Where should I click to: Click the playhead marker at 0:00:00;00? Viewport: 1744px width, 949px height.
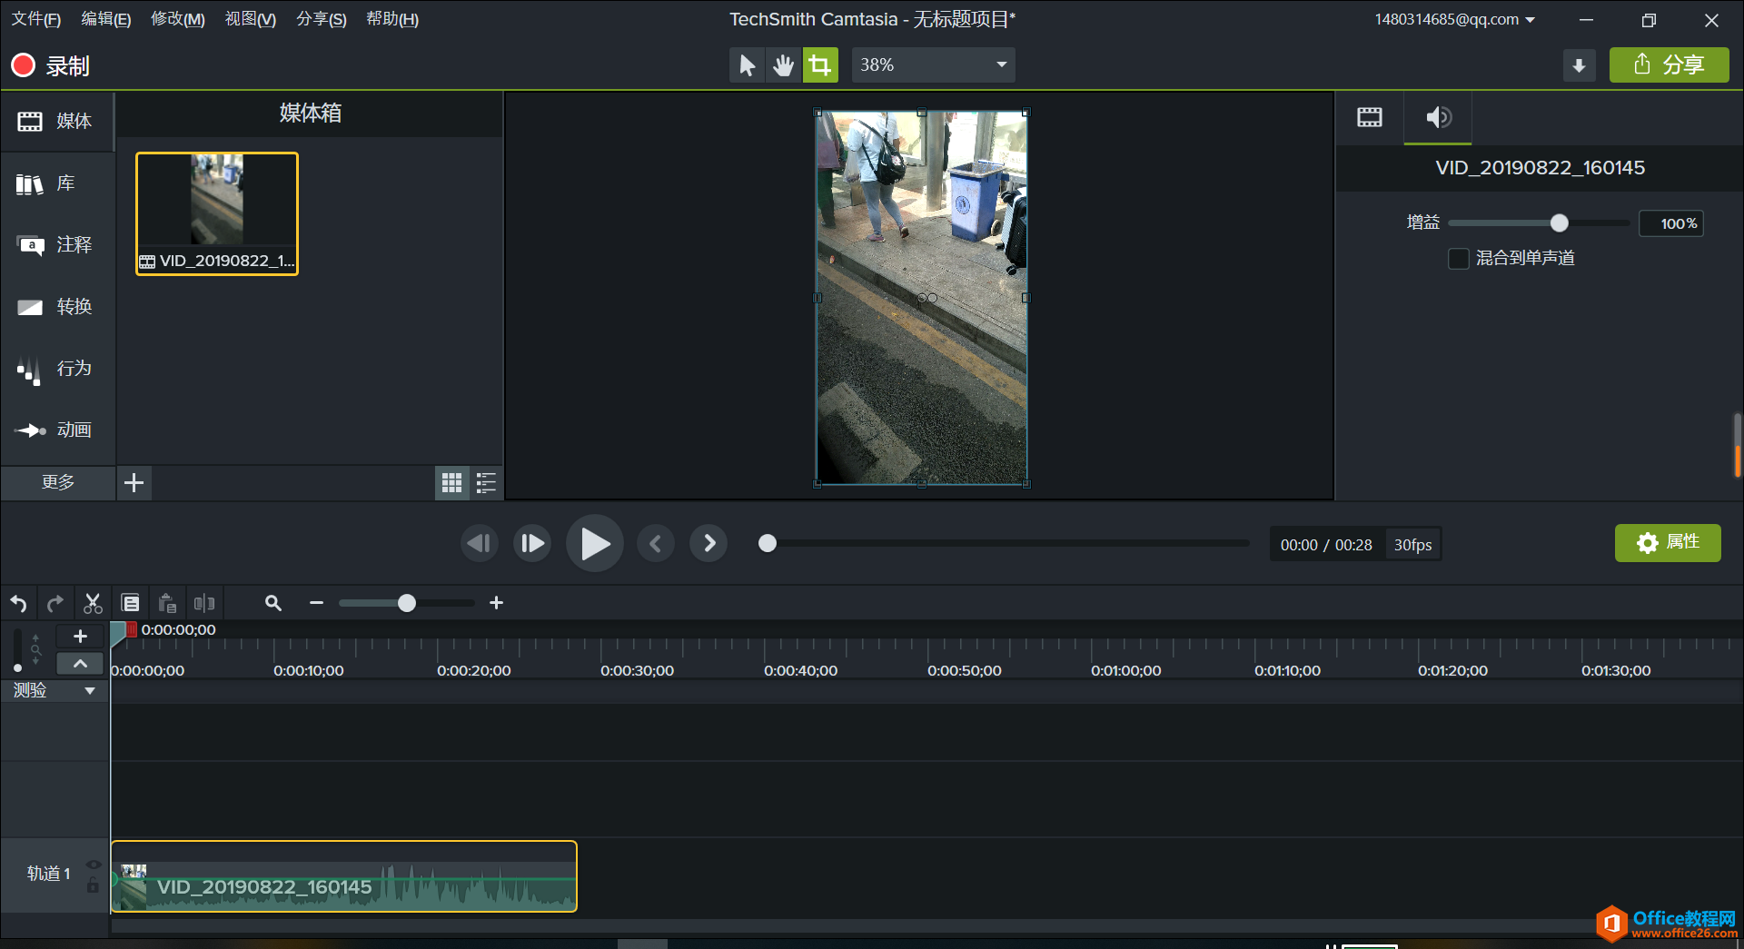(122, 632)
